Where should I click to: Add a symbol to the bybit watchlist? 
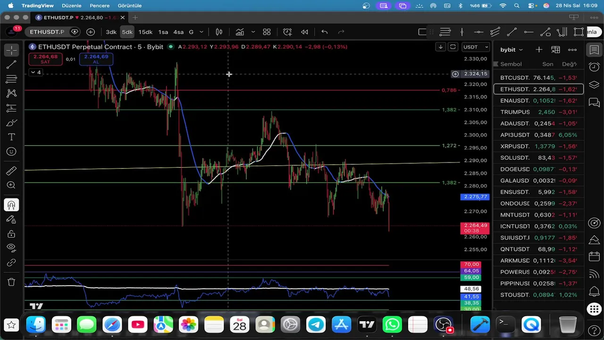pyautogui.click(x=539, y=50)
